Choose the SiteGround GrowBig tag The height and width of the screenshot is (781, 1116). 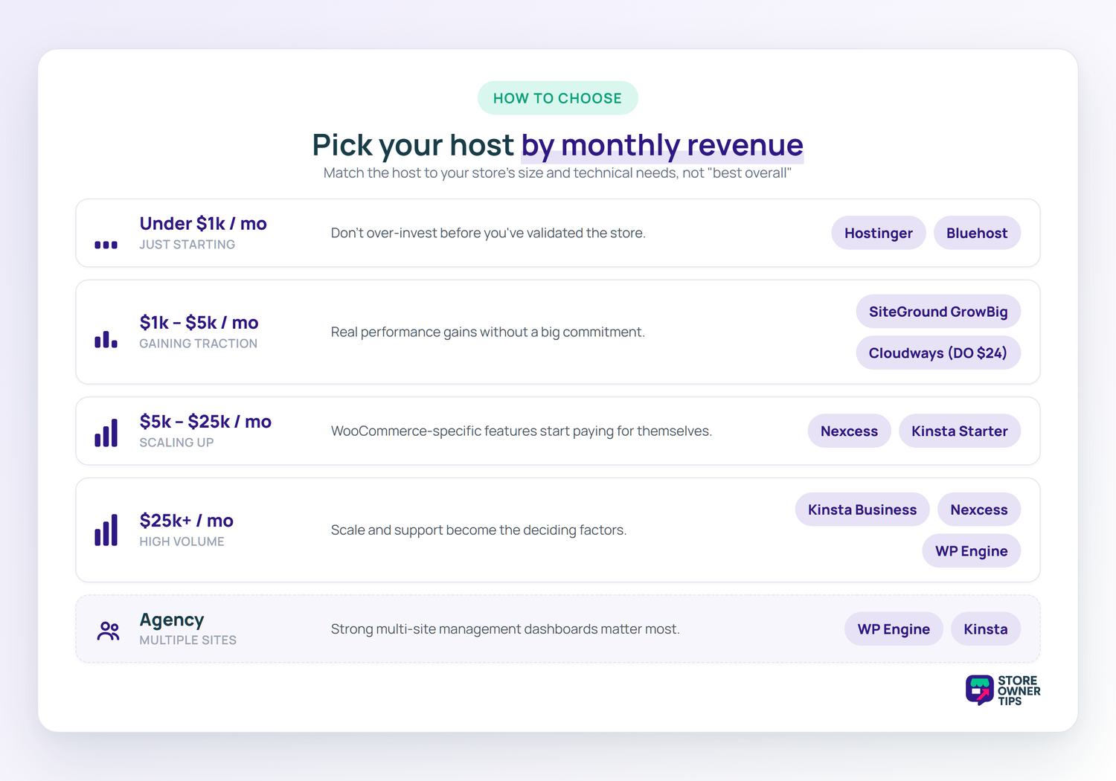pos(938,312)
